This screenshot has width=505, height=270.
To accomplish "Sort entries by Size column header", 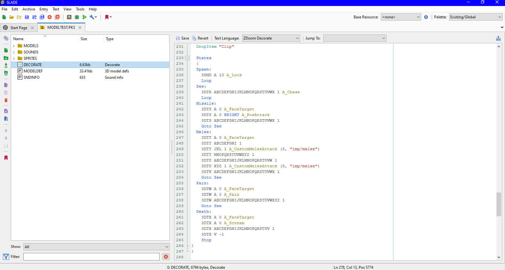I will coord(91,39).
